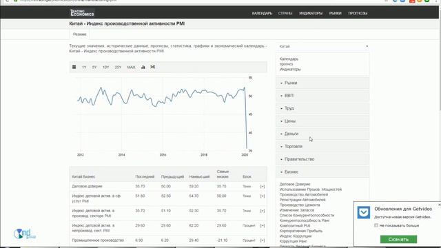The image size is (441, 248).
Task: Click the page heading 'Китай - Индекс производственной активности PMI'
Action: (x=127, y=23)
